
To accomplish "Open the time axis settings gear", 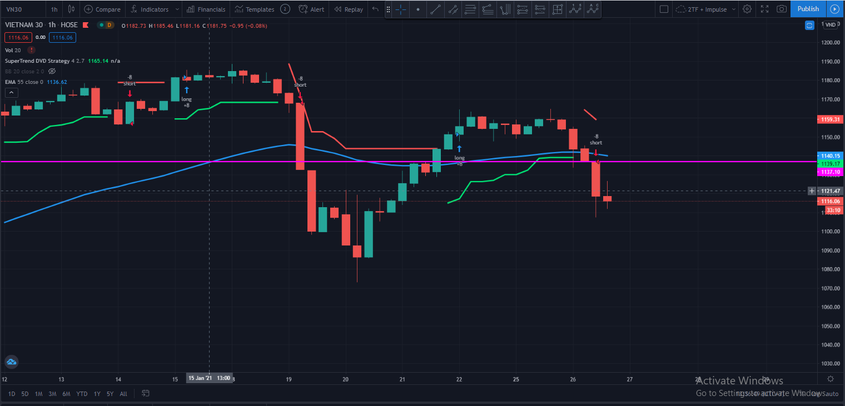I will [x=830, y=379].
